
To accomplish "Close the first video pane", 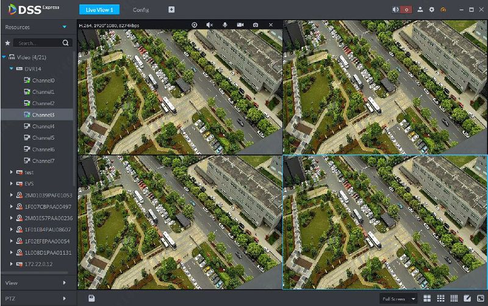I will pyautogui.click(x=271, y=25).
